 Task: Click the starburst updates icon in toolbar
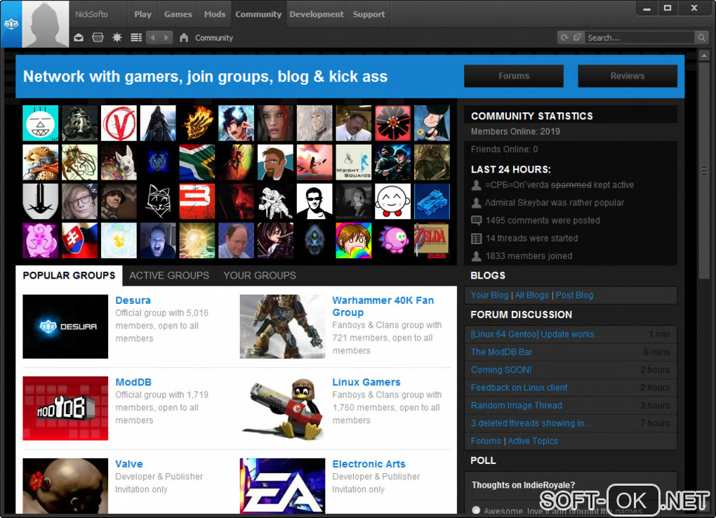click(117, 37)
